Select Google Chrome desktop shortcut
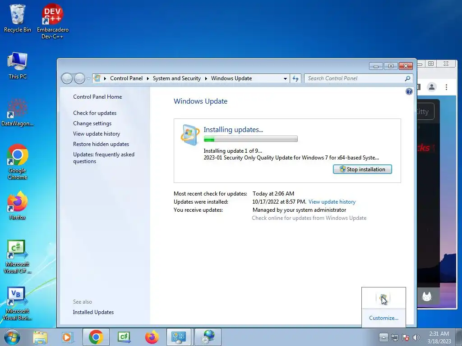 coord(18,162)
